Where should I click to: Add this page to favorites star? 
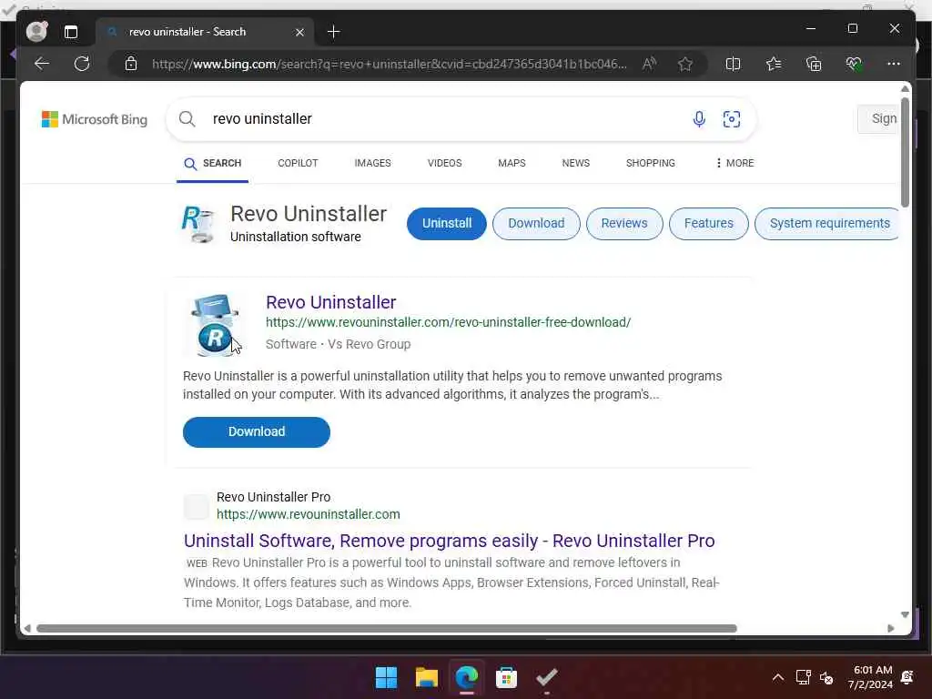[684, 64]
